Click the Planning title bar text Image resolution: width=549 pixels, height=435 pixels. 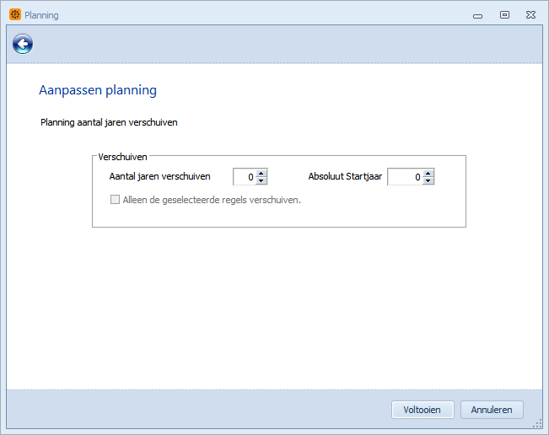click(x=41, y=15)
